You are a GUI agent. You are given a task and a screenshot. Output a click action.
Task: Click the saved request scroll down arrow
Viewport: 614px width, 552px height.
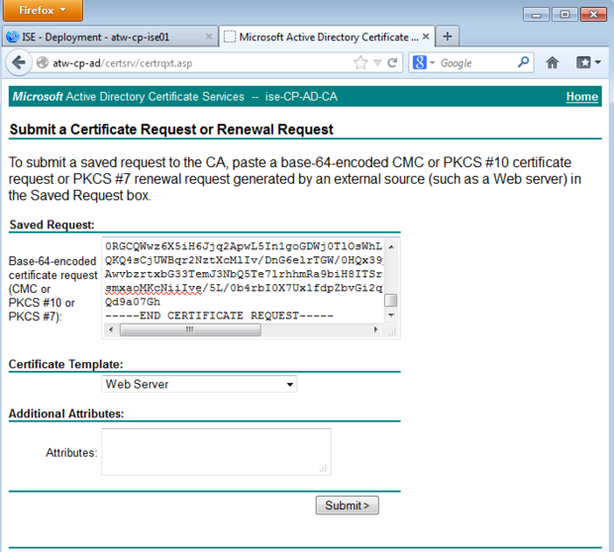tap(391, 316)
